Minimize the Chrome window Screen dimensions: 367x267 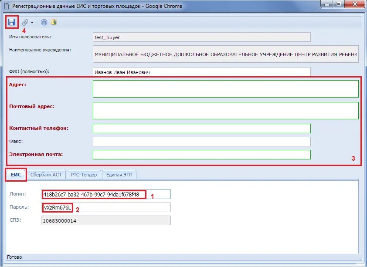click(327, 4)
